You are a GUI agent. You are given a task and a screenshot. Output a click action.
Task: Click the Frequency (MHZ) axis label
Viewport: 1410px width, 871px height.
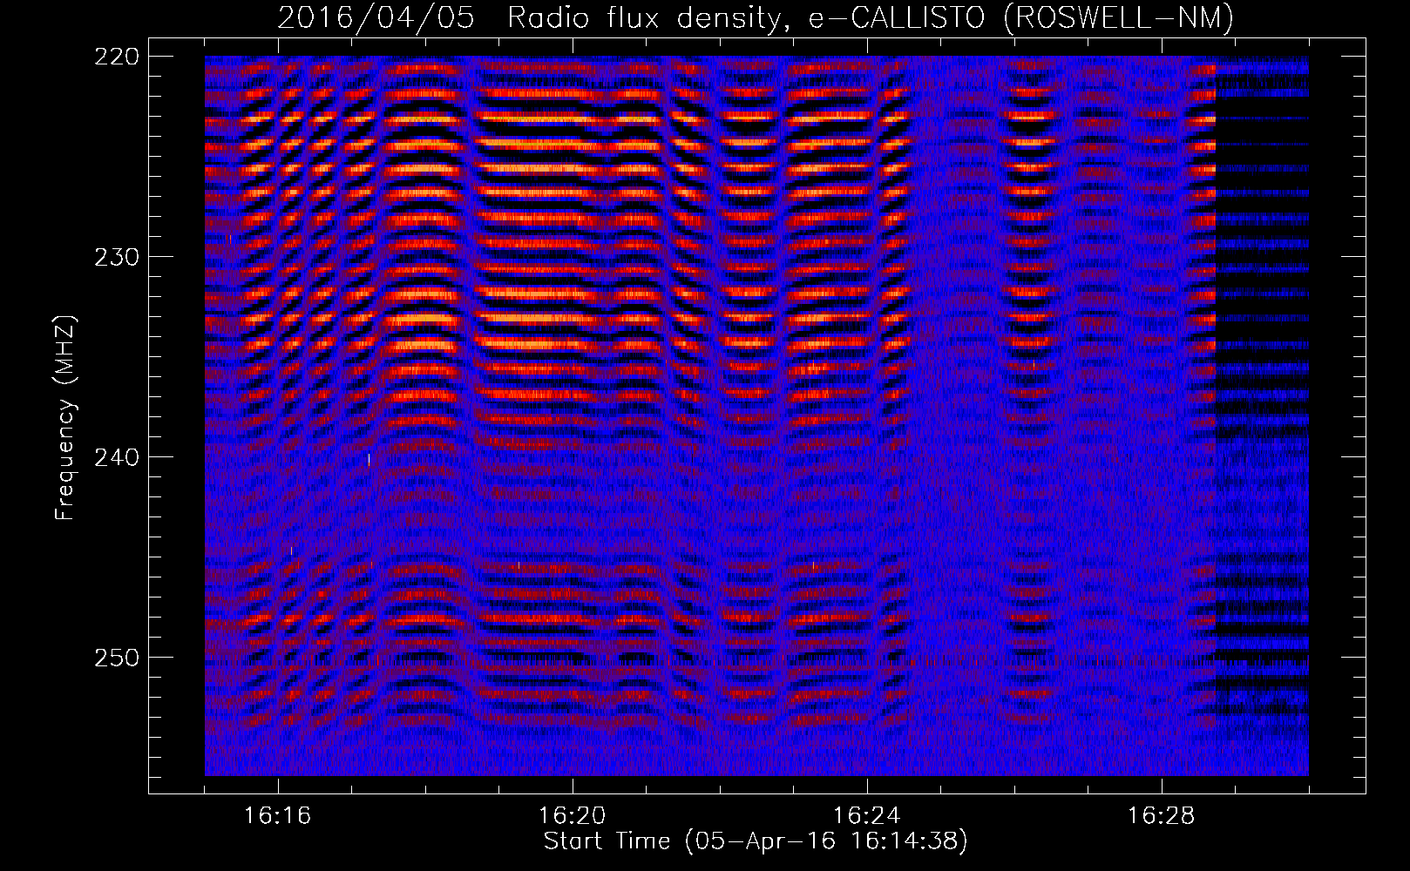(66, 417)
